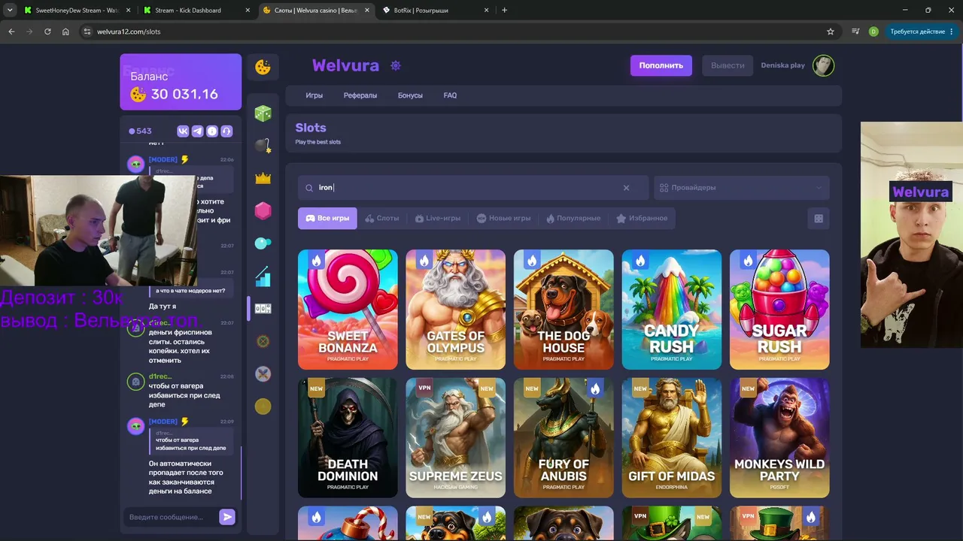Click the browser address bar
This screenshot has width=963, height=541.
coord(451,32)
